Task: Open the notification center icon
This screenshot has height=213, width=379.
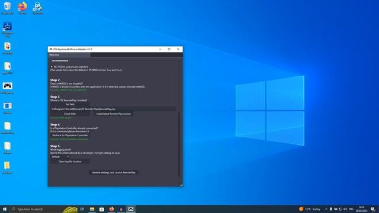Action: (x=372, y=209)
